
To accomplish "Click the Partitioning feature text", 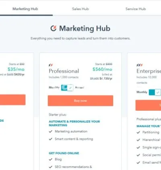I will click(151, 132).
